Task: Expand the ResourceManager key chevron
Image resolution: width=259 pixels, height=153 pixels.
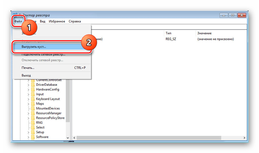Action: (x=28, y=113)
